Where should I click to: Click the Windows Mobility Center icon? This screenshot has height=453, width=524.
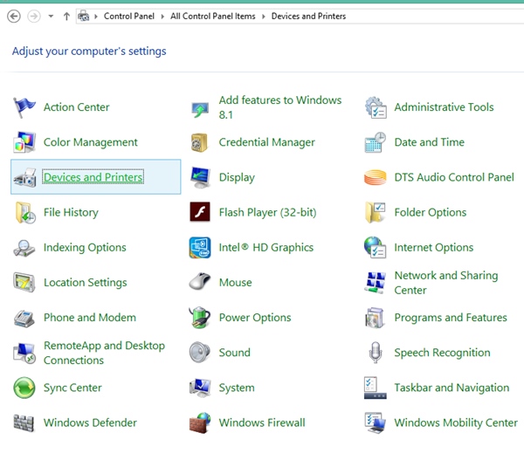pos(375,423)
